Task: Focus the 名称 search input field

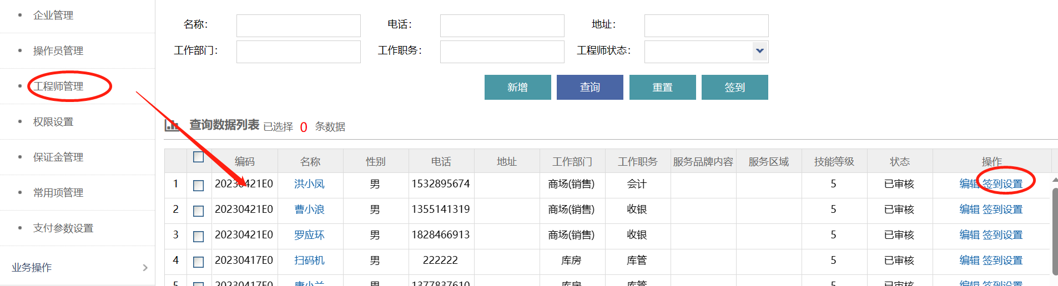Action: (x=299, y=25)
